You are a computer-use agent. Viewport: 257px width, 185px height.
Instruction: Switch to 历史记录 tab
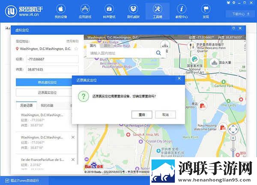point(27,105)
